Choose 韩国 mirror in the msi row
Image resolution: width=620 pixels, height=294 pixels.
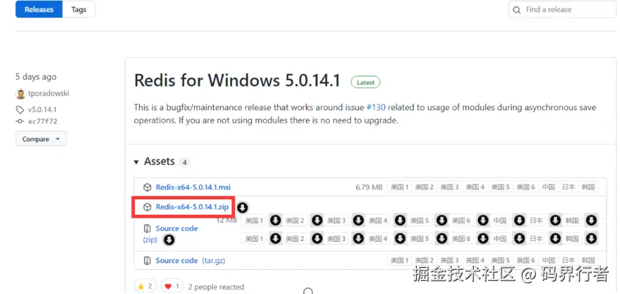coord(588,187)
